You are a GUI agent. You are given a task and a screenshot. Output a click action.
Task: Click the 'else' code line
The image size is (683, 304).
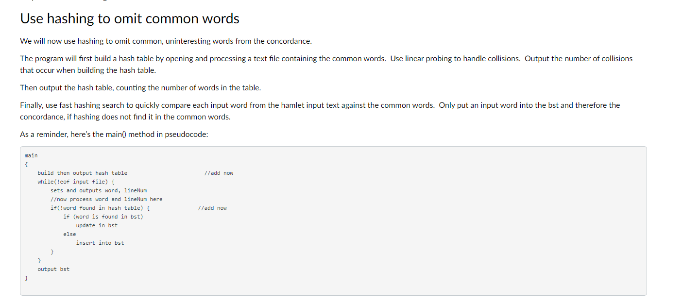69,234
